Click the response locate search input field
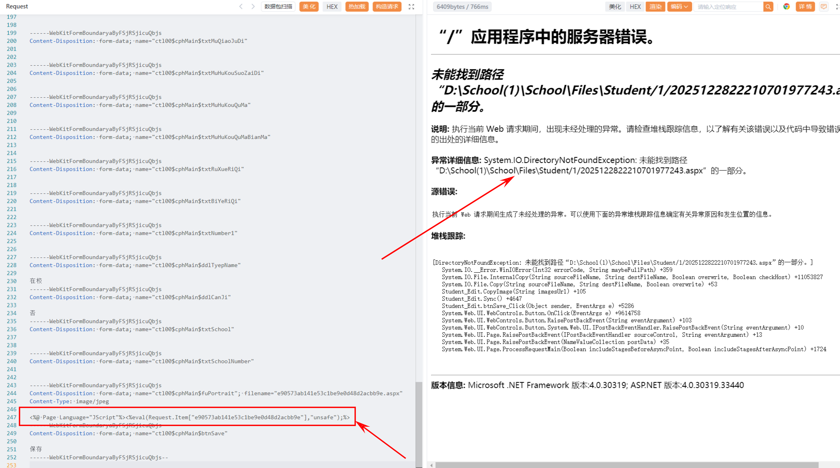Viewport: 840px width, 468px height. pyautogui.click(x=728, y=7)
